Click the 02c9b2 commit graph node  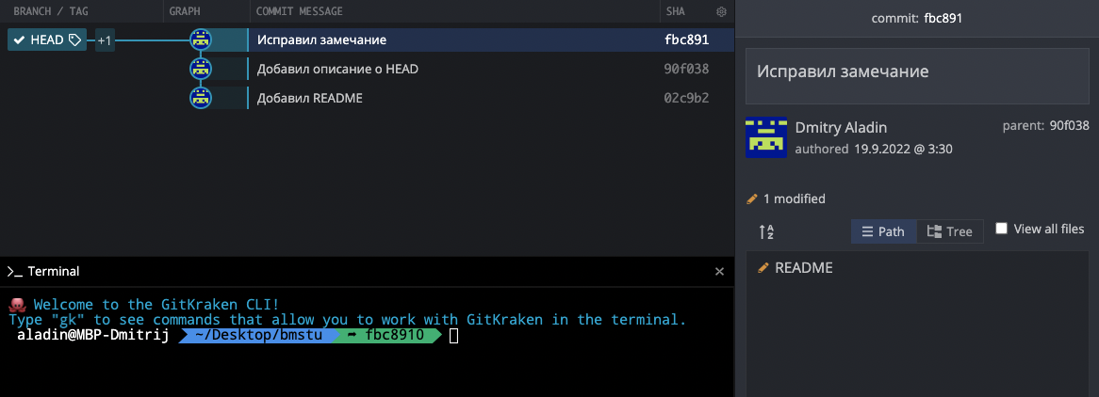(x=200, y=98)
